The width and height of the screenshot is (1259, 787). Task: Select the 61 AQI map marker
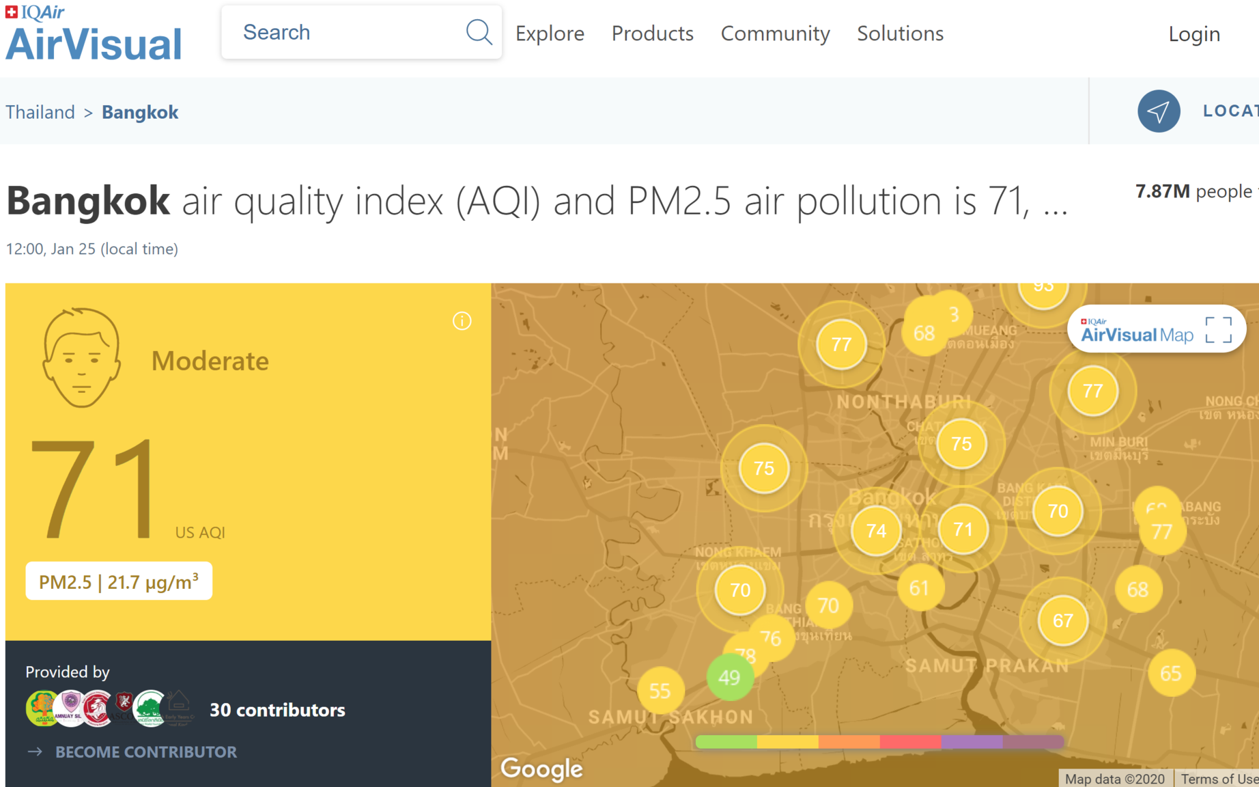pos(920,588)
